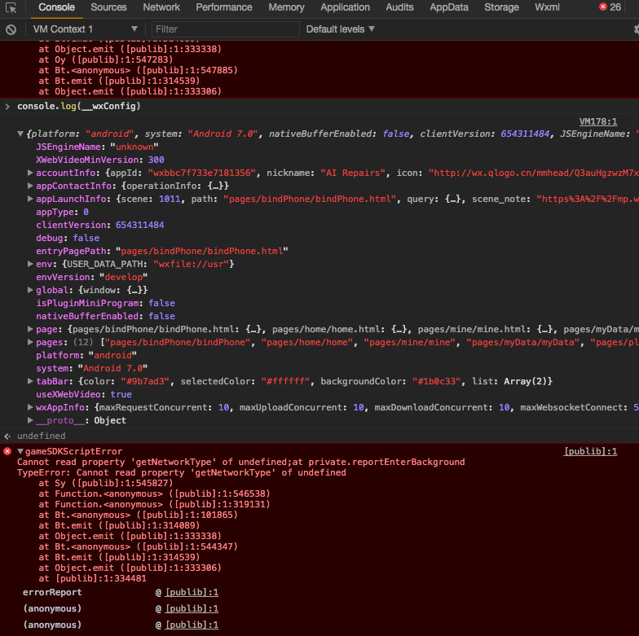Viewport: 639px width, 636px height.
Task: Click the isPluginMiniProgram: false row
Action: pos(106,303)
